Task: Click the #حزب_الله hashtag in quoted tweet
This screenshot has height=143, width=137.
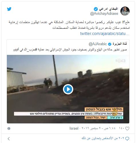Action: tap(31, 50)
